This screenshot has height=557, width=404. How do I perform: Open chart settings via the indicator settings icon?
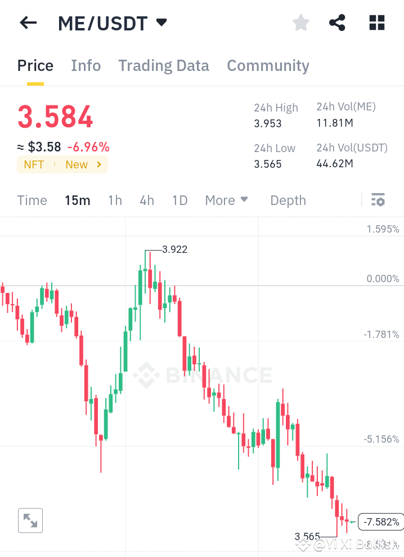[x=378, y=200]
